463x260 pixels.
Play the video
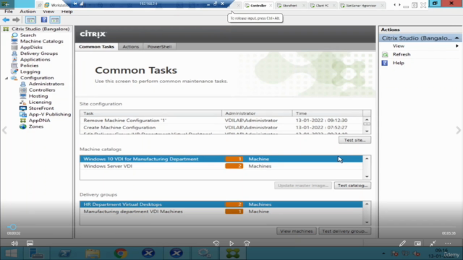click(231, 243)
